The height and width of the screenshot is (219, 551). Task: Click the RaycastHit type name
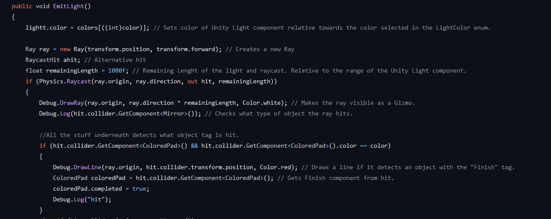point(43,60)
